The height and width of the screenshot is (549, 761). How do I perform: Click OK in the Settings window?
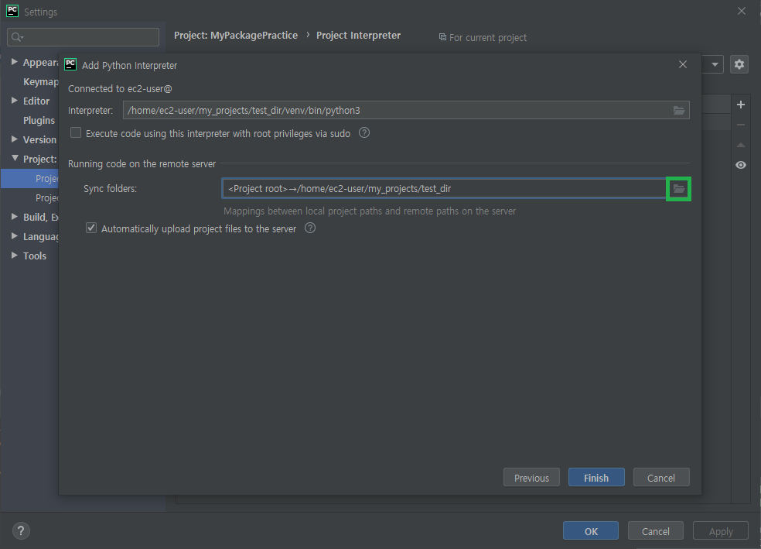coord(591,531)
